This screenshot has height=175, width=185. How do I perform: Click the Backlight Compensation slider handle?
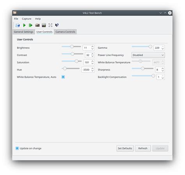[153, 76]
